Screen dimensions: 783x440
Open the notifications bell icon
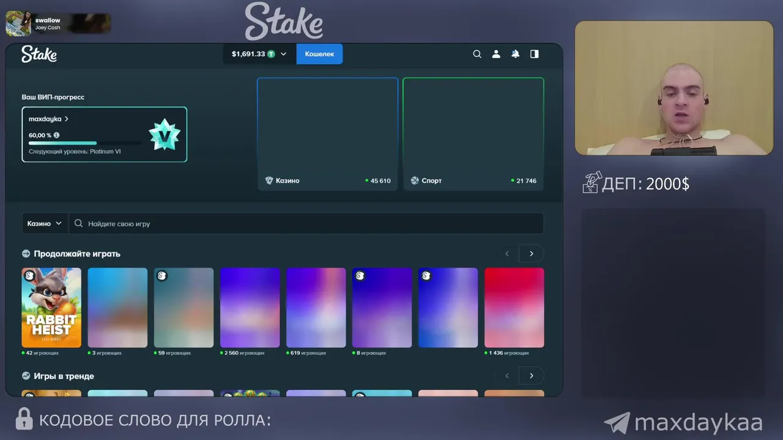[515, 54]
